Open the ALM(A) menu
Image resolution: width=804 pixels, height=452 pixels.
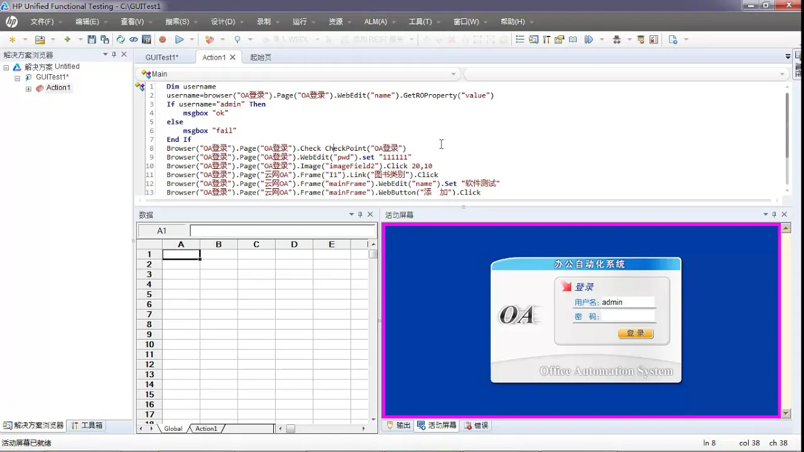376,22
